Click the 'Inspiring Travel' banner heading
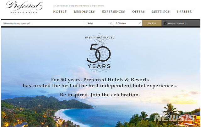This screenshot has width=201, height=127. point(100,38)
